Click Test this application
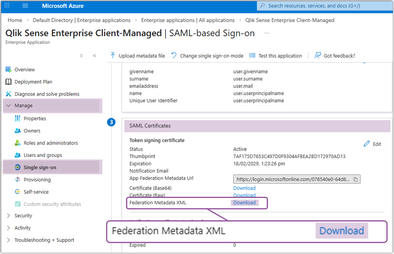Image resolution: width=394 pixels, height=254 pixels. pyautogui.click(x=280, y=55)
